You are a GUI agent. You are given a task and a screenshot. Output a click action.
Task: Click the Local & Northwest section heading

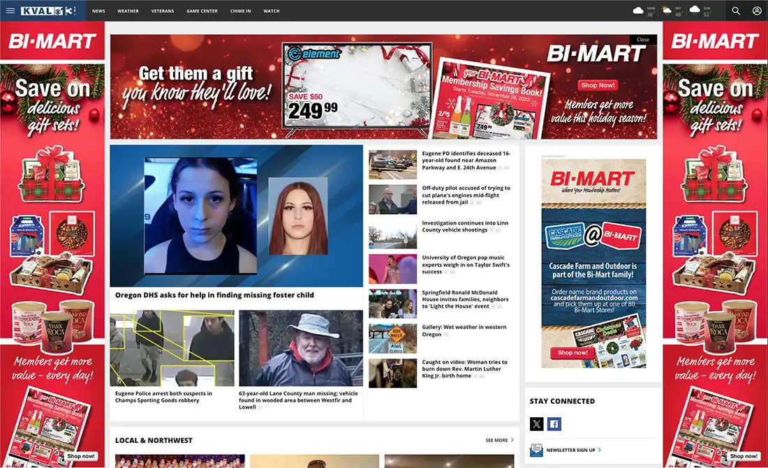tap(154, 440)
